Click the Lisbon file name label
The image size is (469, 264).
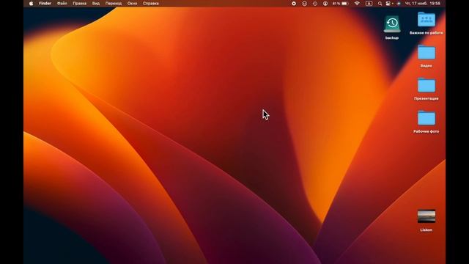click(426, 230)
